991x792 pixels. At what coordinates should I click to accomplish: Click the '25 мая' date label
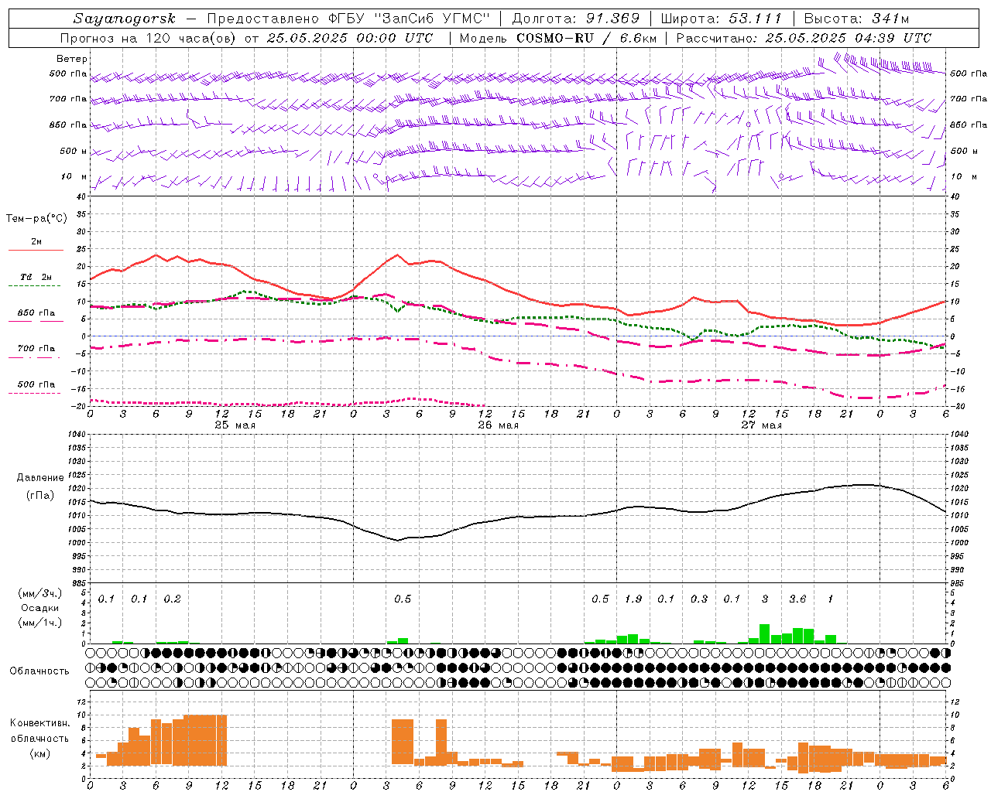(235, 425)
